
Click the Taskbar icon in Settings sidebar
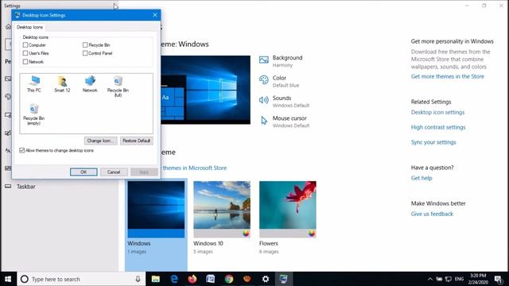pyautogui.click(x=8, y=187)
